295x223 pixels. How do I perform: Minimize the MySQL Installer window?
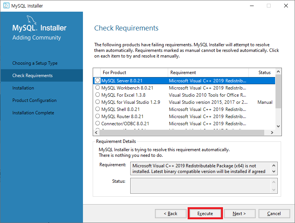pyautogui.click(x=252, y=6)
